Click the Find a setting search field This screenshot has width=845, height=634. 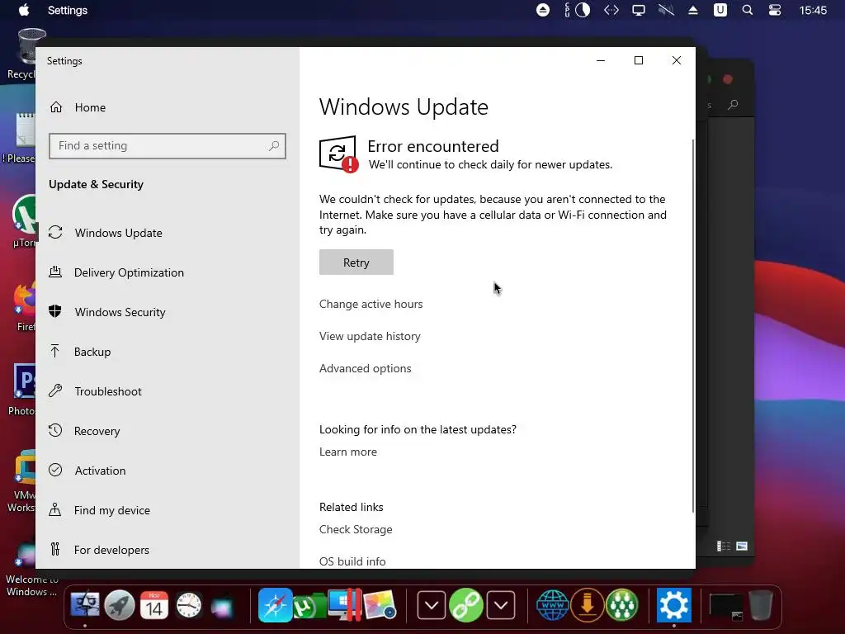(x=167, y=146)
